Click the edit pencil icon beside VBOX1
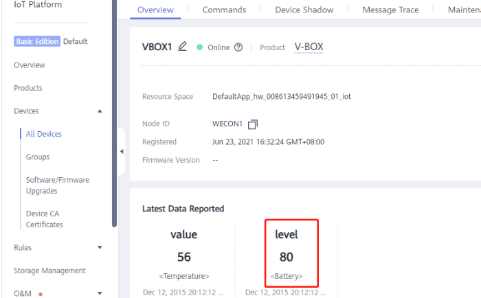The image size is (481, 298). pos(182,47)
